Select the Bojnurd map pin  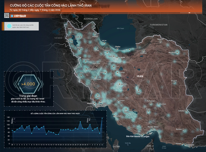(160, 41)
